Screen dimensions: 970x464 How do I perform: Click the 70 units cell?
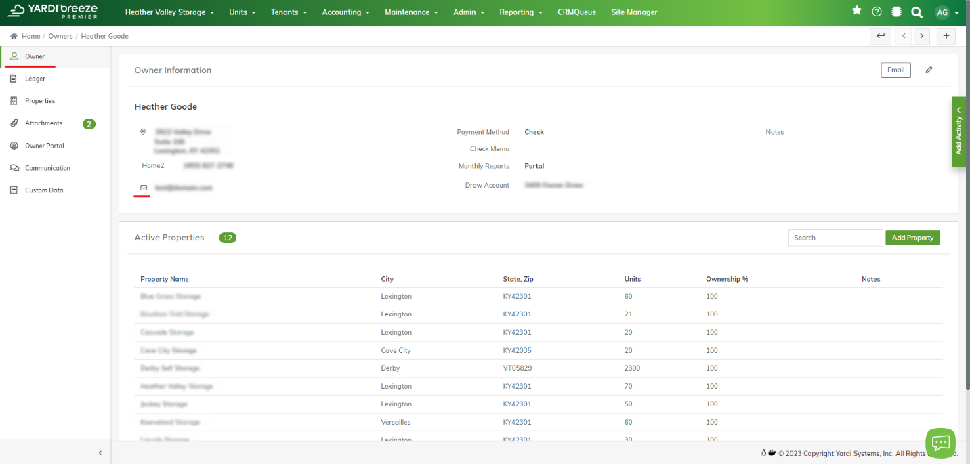point(628,386)
